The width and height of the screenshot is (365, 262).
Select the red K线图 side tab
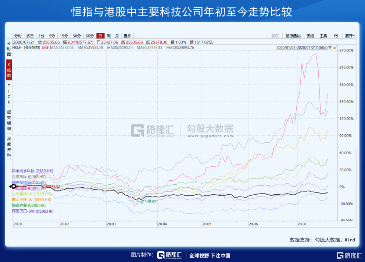coord(9,70)
